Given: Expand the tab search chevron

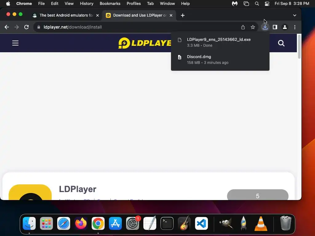Looking at the screenshot, I should click(x=294, y=15).
